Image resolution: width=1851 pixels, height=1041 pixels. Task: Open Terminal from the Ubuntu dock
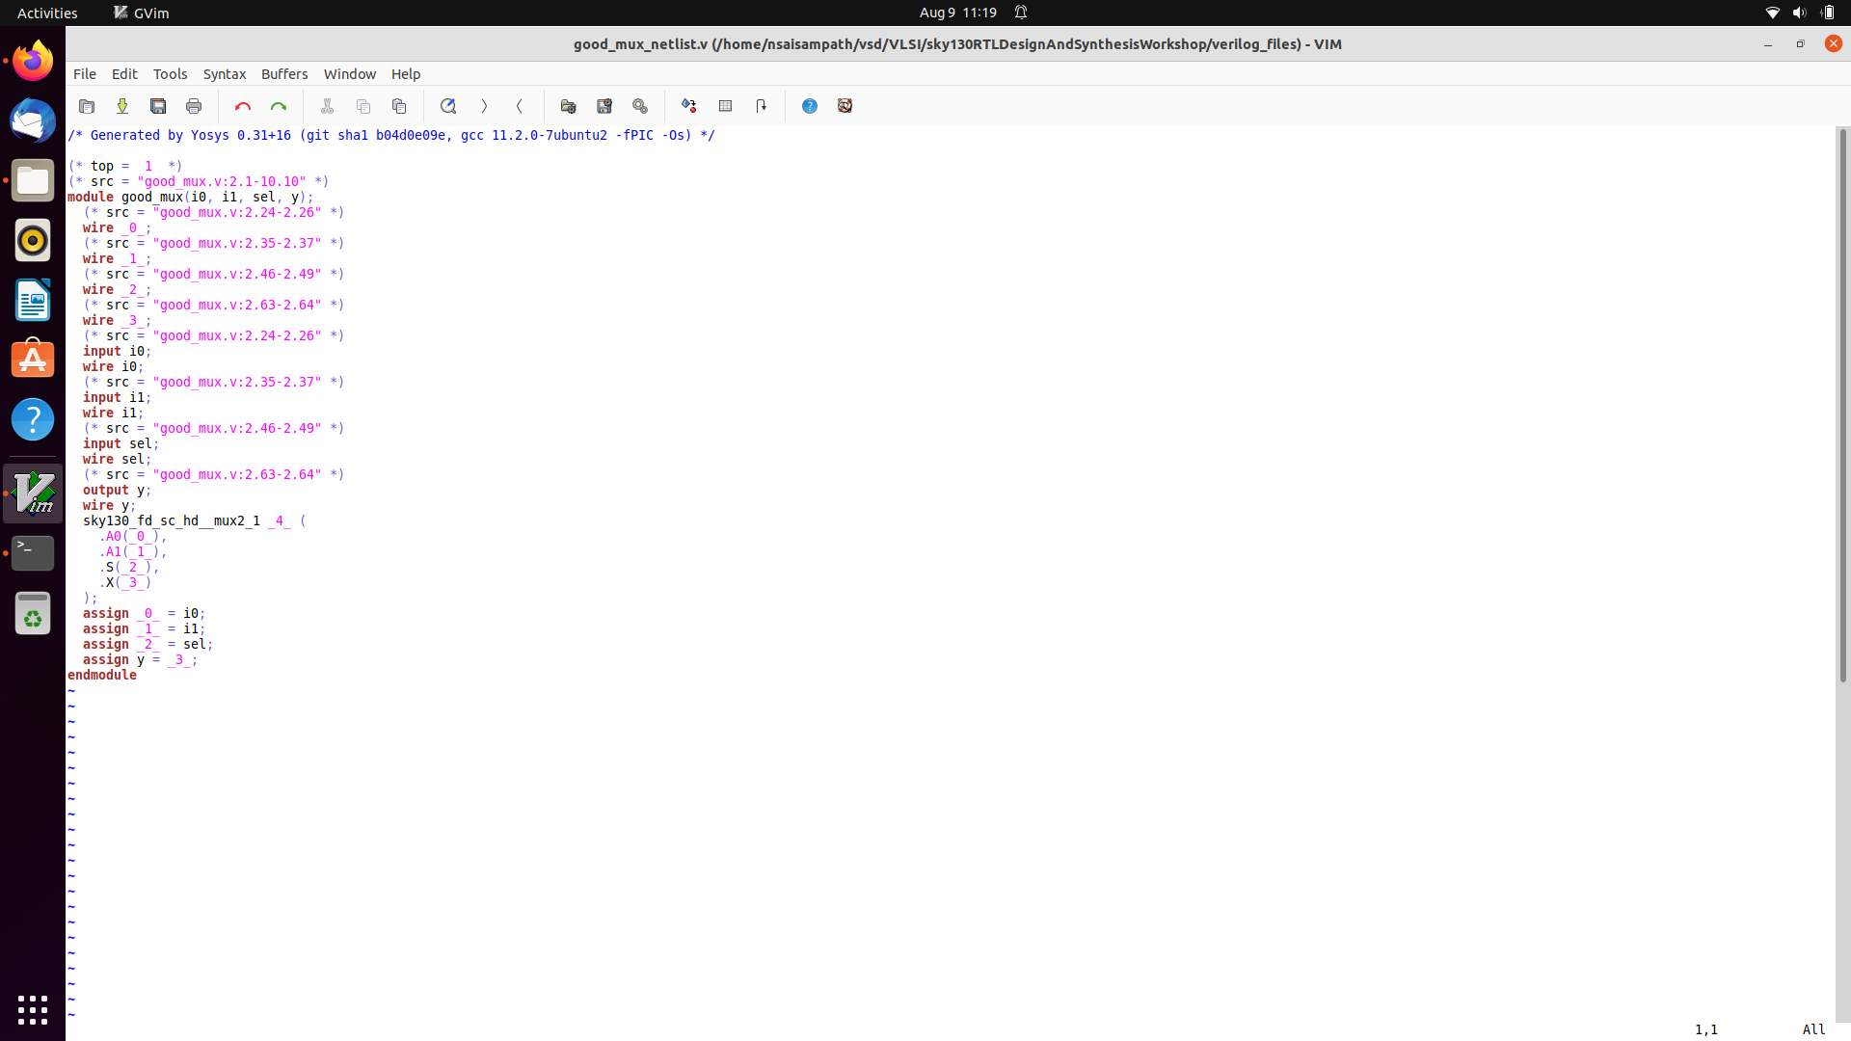click(33, 553)
